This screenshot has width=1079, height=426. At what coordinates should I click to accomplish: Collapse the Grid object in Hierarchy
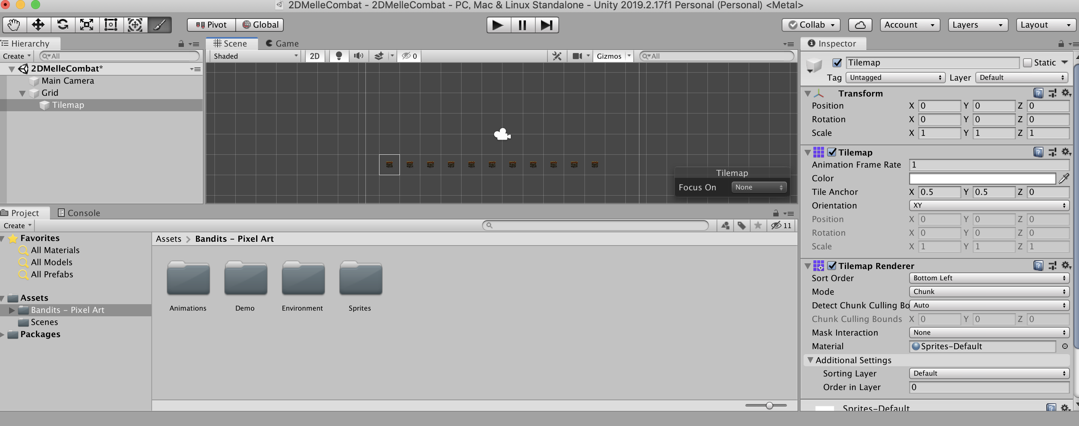(23, 93)
